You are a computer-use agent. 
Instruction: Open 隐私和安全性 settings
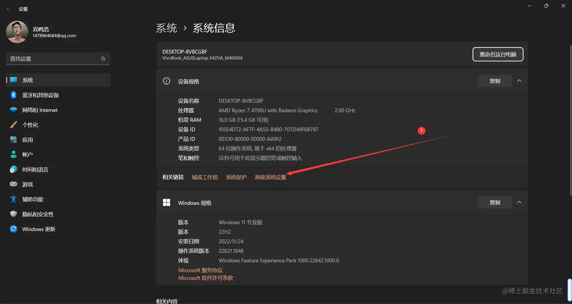point(58,214)
